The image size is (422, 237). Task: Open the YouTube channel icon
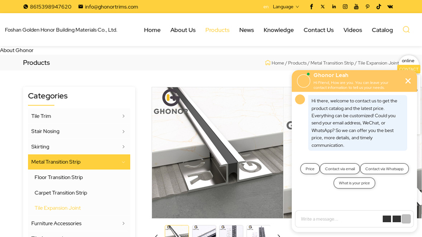[x=356, y=7]
